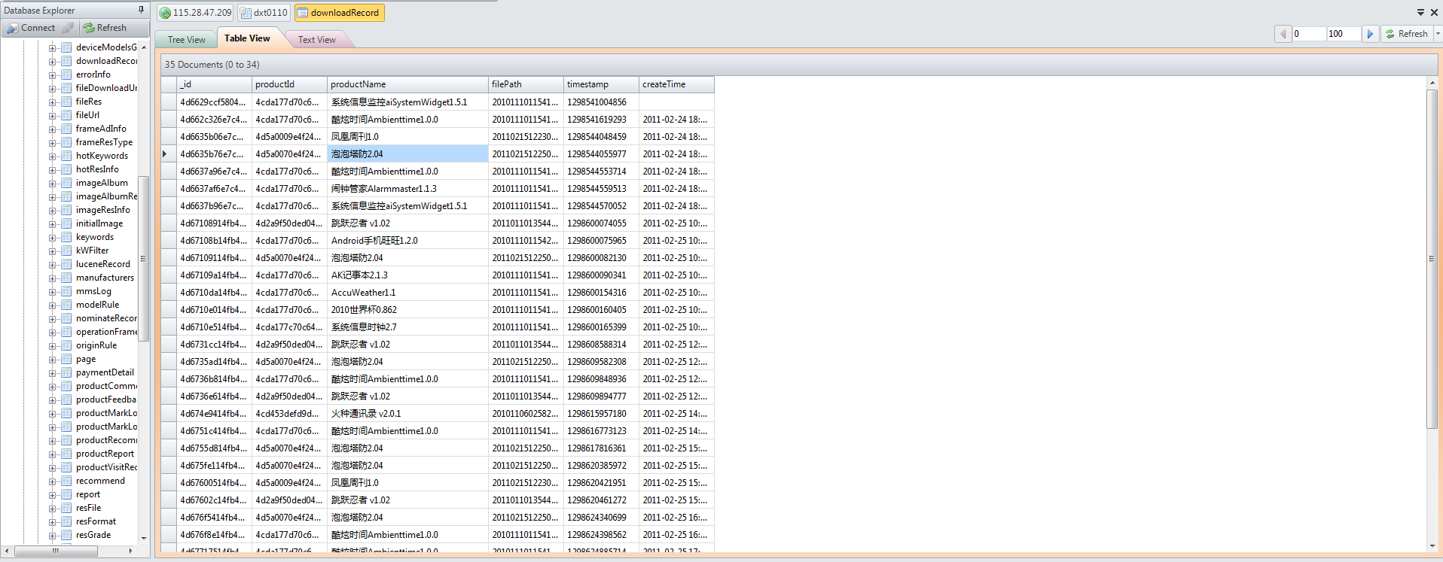The image size is (1443, 562).
Task: Select the imageAlbum collection
Action: [102, 183]
